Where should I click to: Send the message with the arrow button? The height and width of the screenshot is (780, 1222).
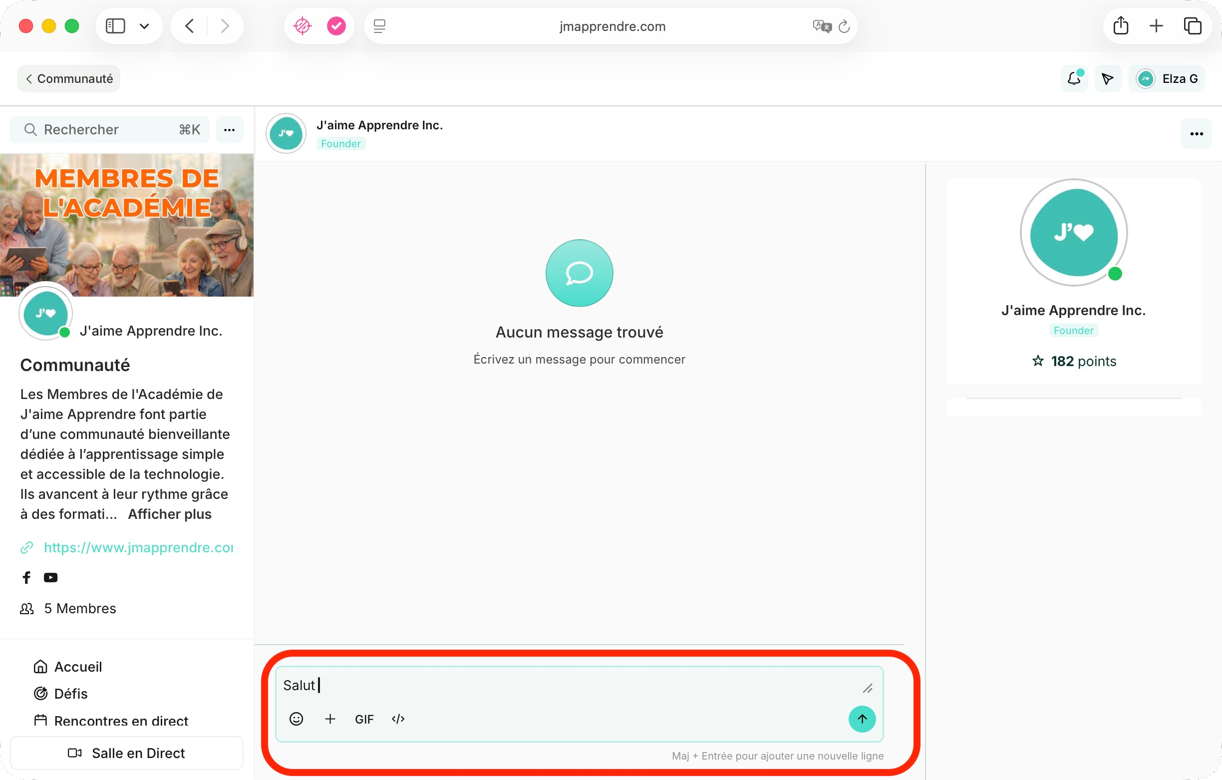click(862, 719)
